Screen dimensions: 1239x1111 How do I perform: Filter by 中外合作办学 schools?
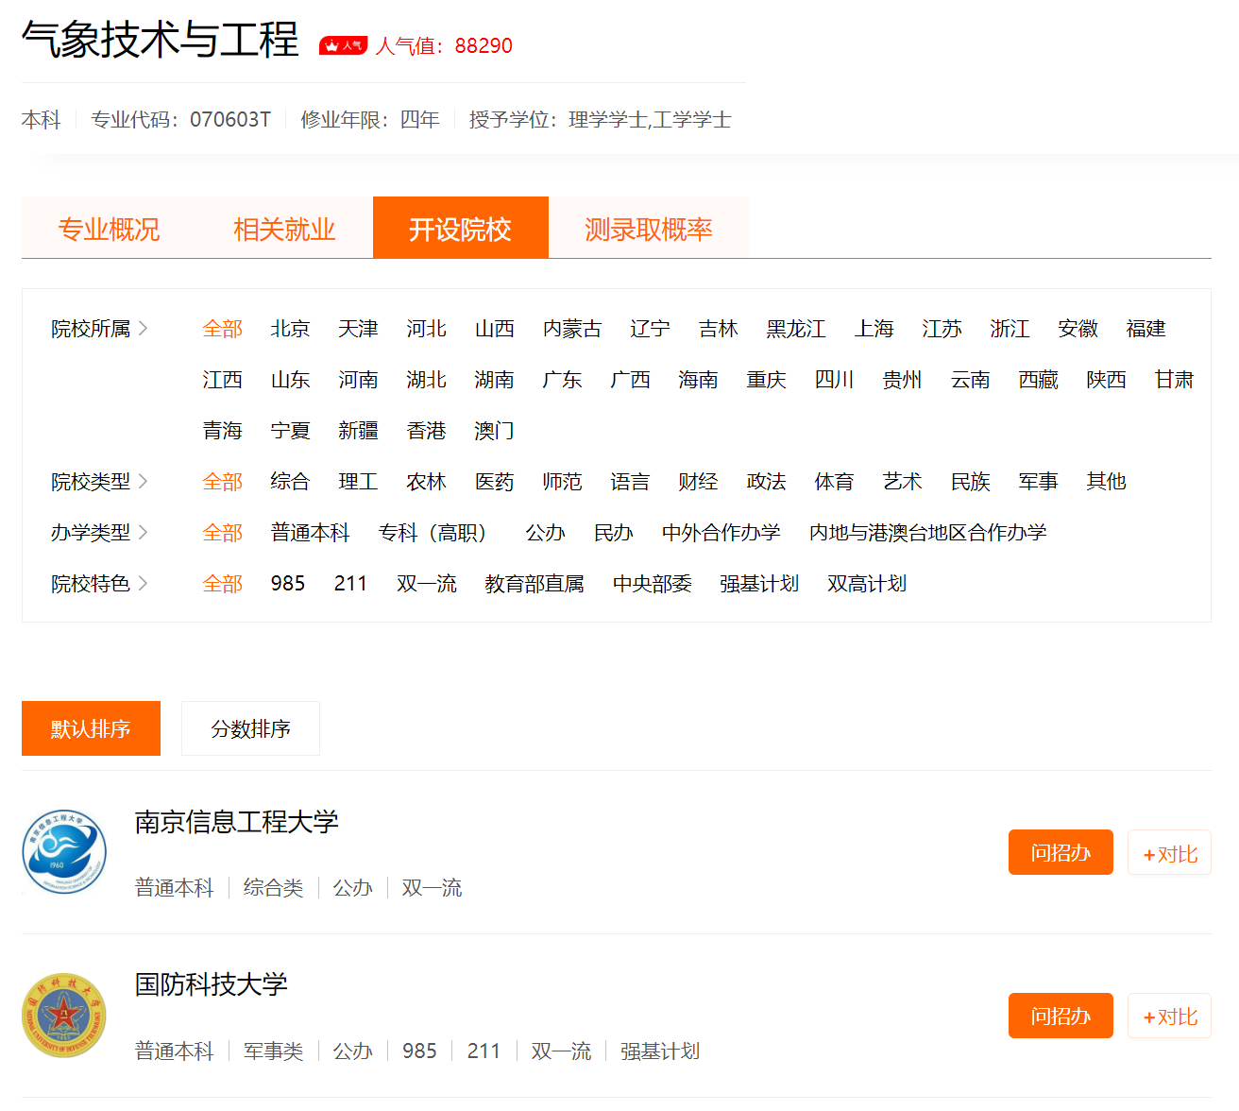721,533
